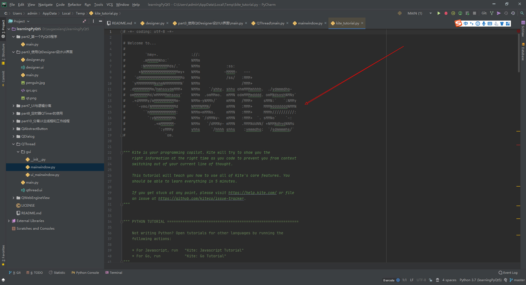Push commits with the purple arrow icon
Viewport: 526px width, 285px height.
coord(499,13)
